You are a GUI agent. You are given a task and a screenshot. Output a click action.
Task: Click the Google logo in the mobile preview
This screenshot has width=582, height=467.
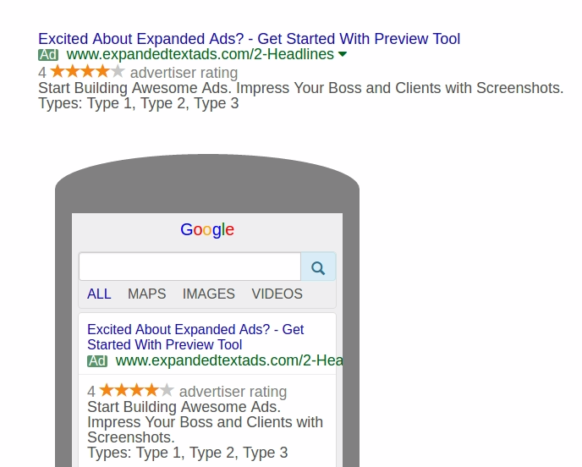pos(207,230)
